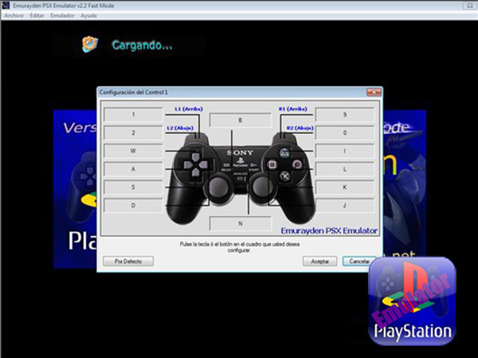Cancel the controller configuration dialog
Viewport: 478px width, 358px height.
[x=359, y=261]
